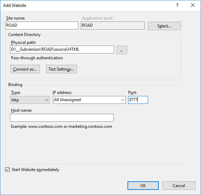Open the All Unassigned IP address combo box
Viewport: 201px width, 195px height.
point(89,100)
